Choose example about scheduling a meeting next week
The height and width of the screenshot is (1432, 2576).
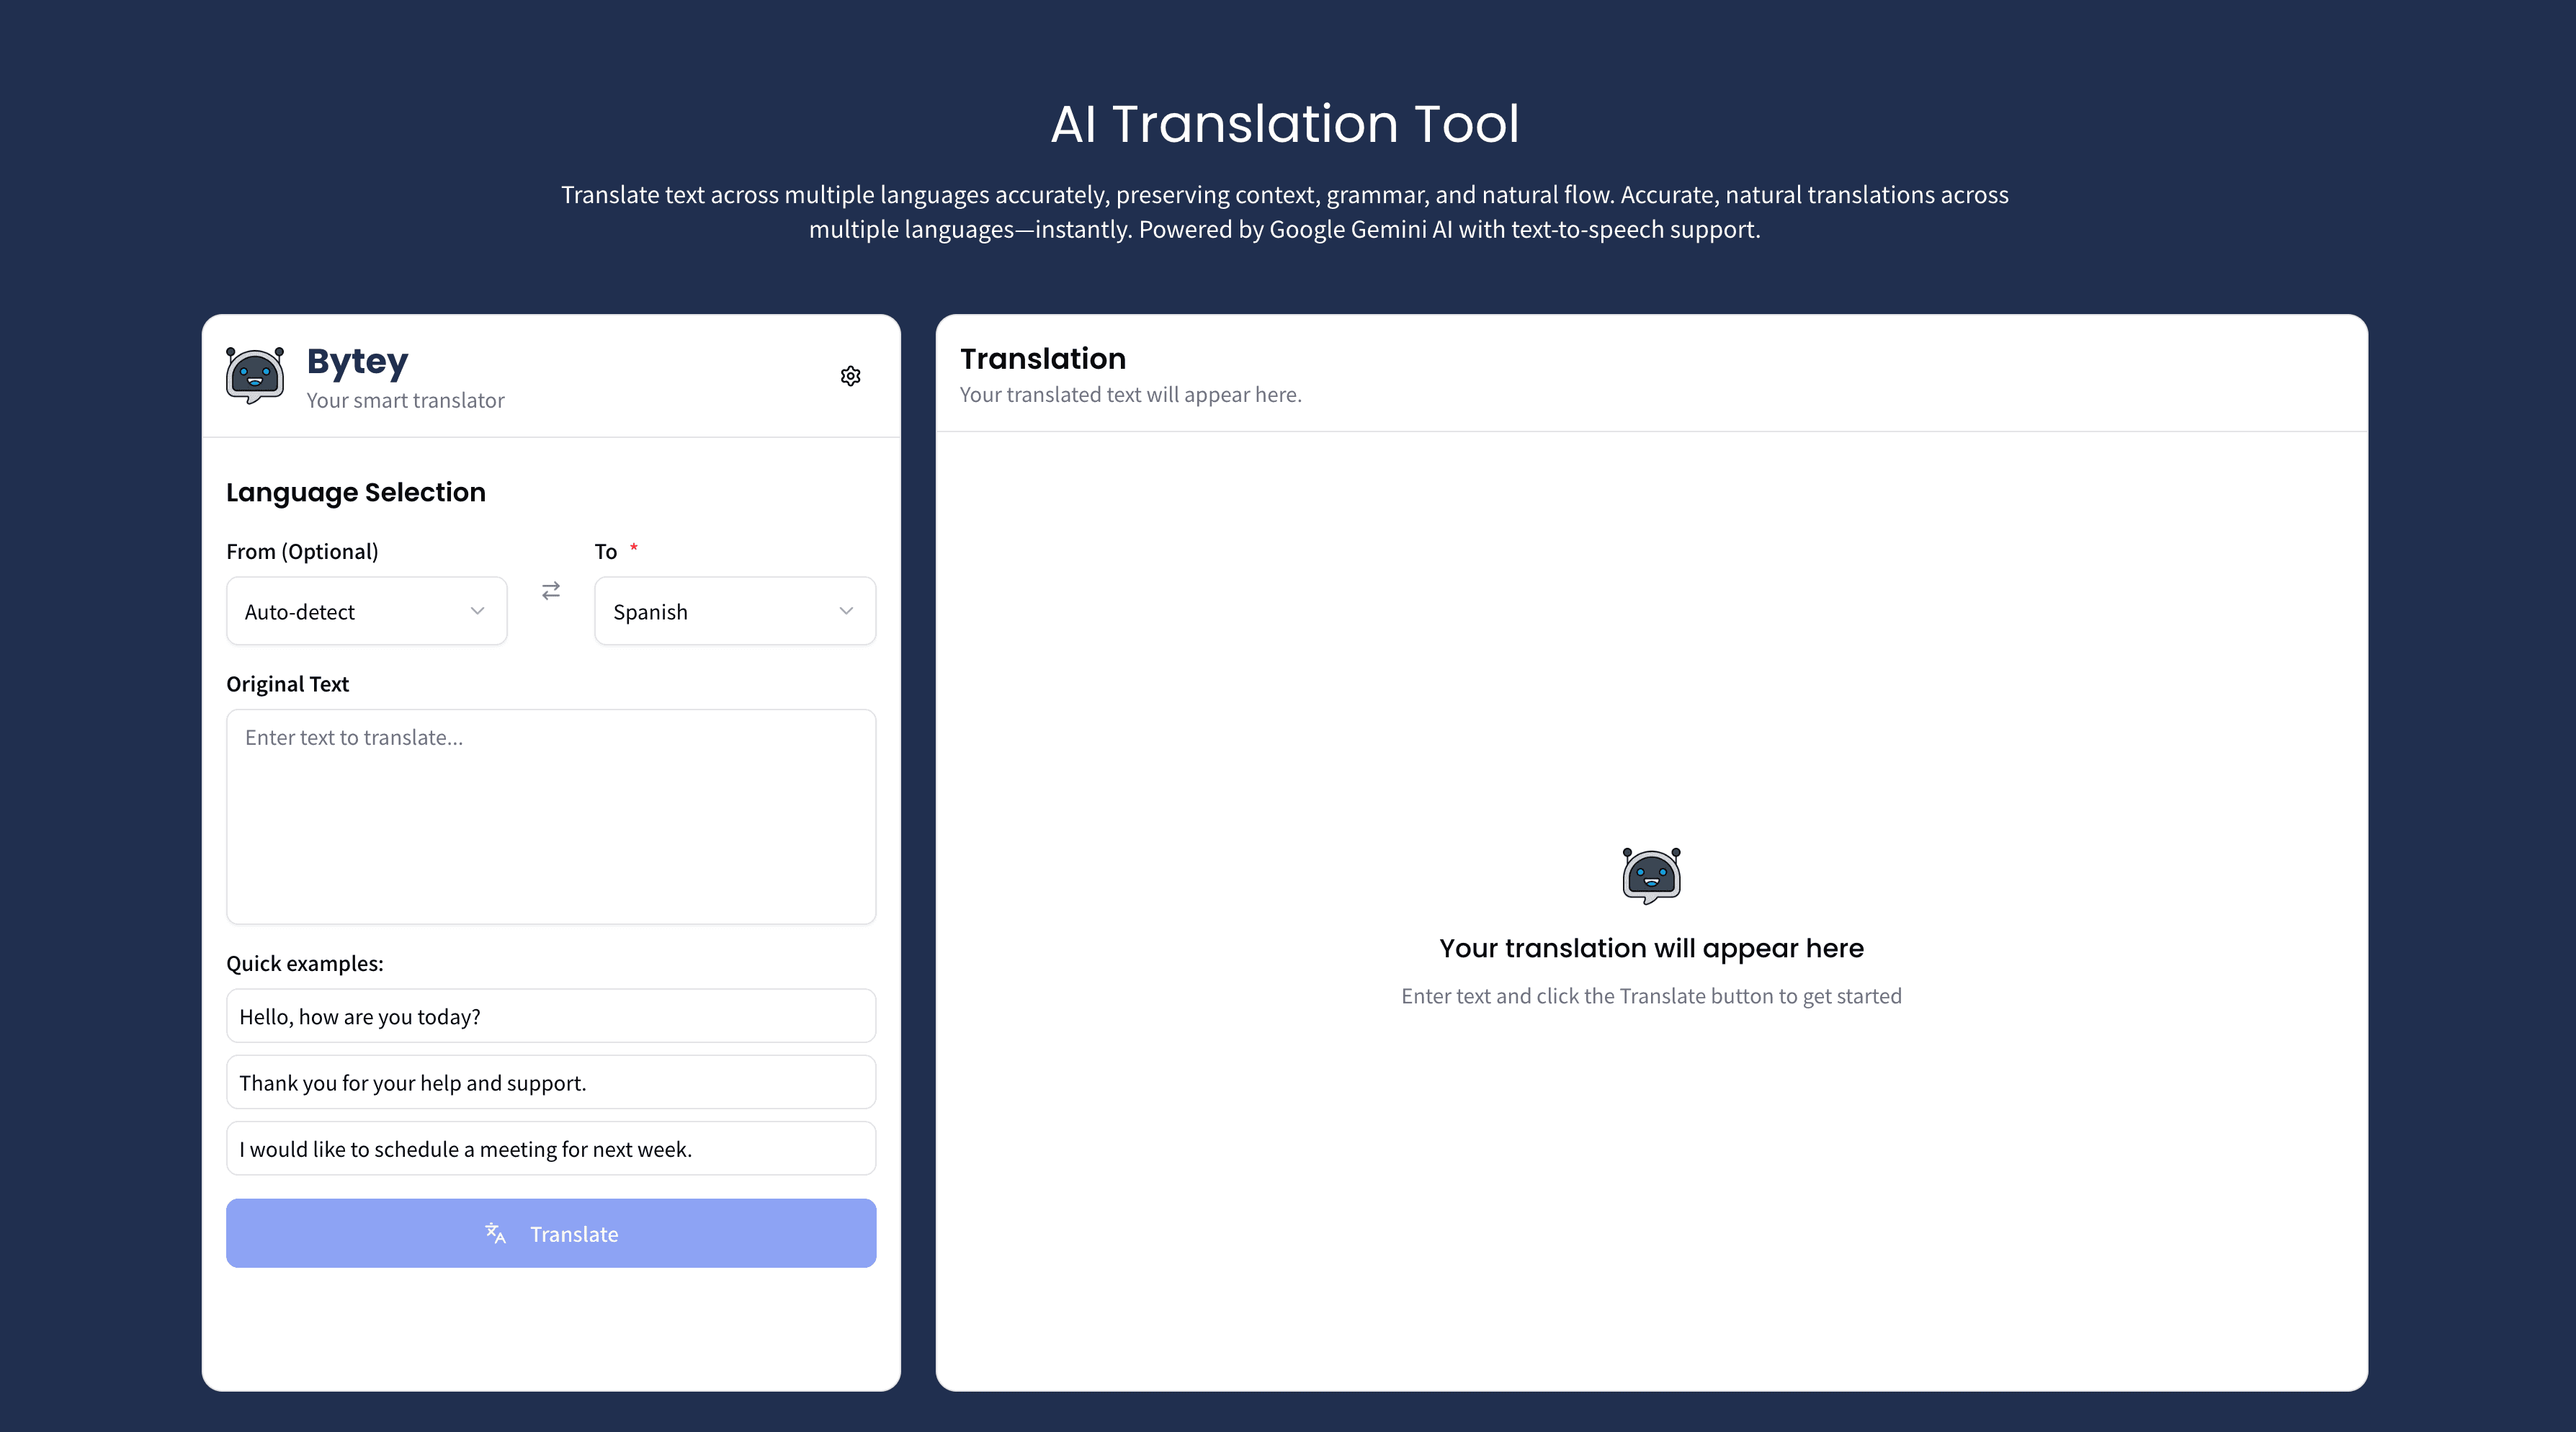click(x=550, y=1148)
